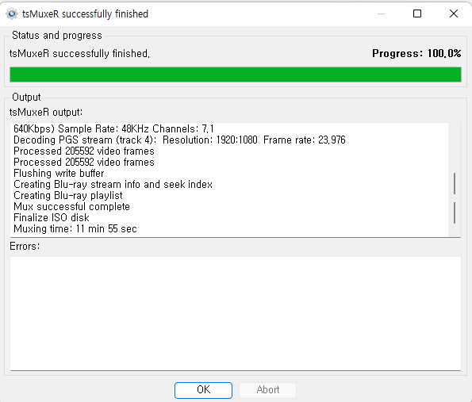The width and height of the screenshot is (472, 402).
Task: Click the 'Output' group title
Action: coord(26,98)
